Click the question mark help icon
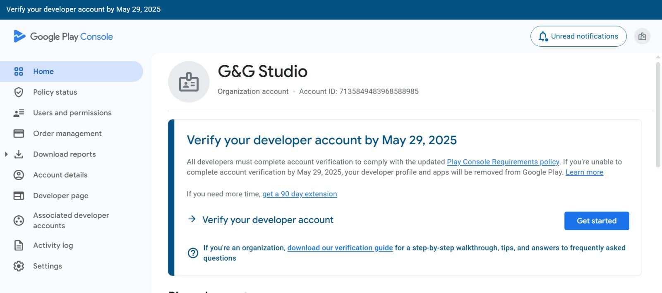 click(193, 253)
